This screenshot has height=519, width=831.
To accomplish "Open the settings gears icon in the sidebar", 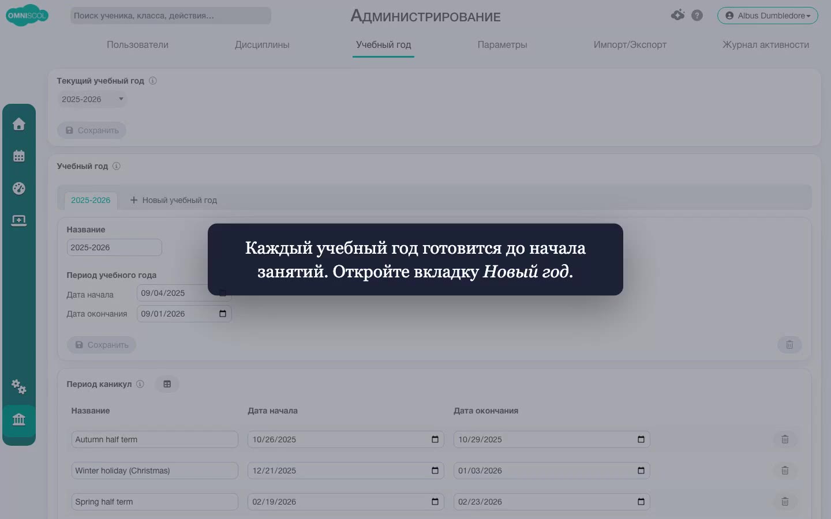I will pos(19,386).
